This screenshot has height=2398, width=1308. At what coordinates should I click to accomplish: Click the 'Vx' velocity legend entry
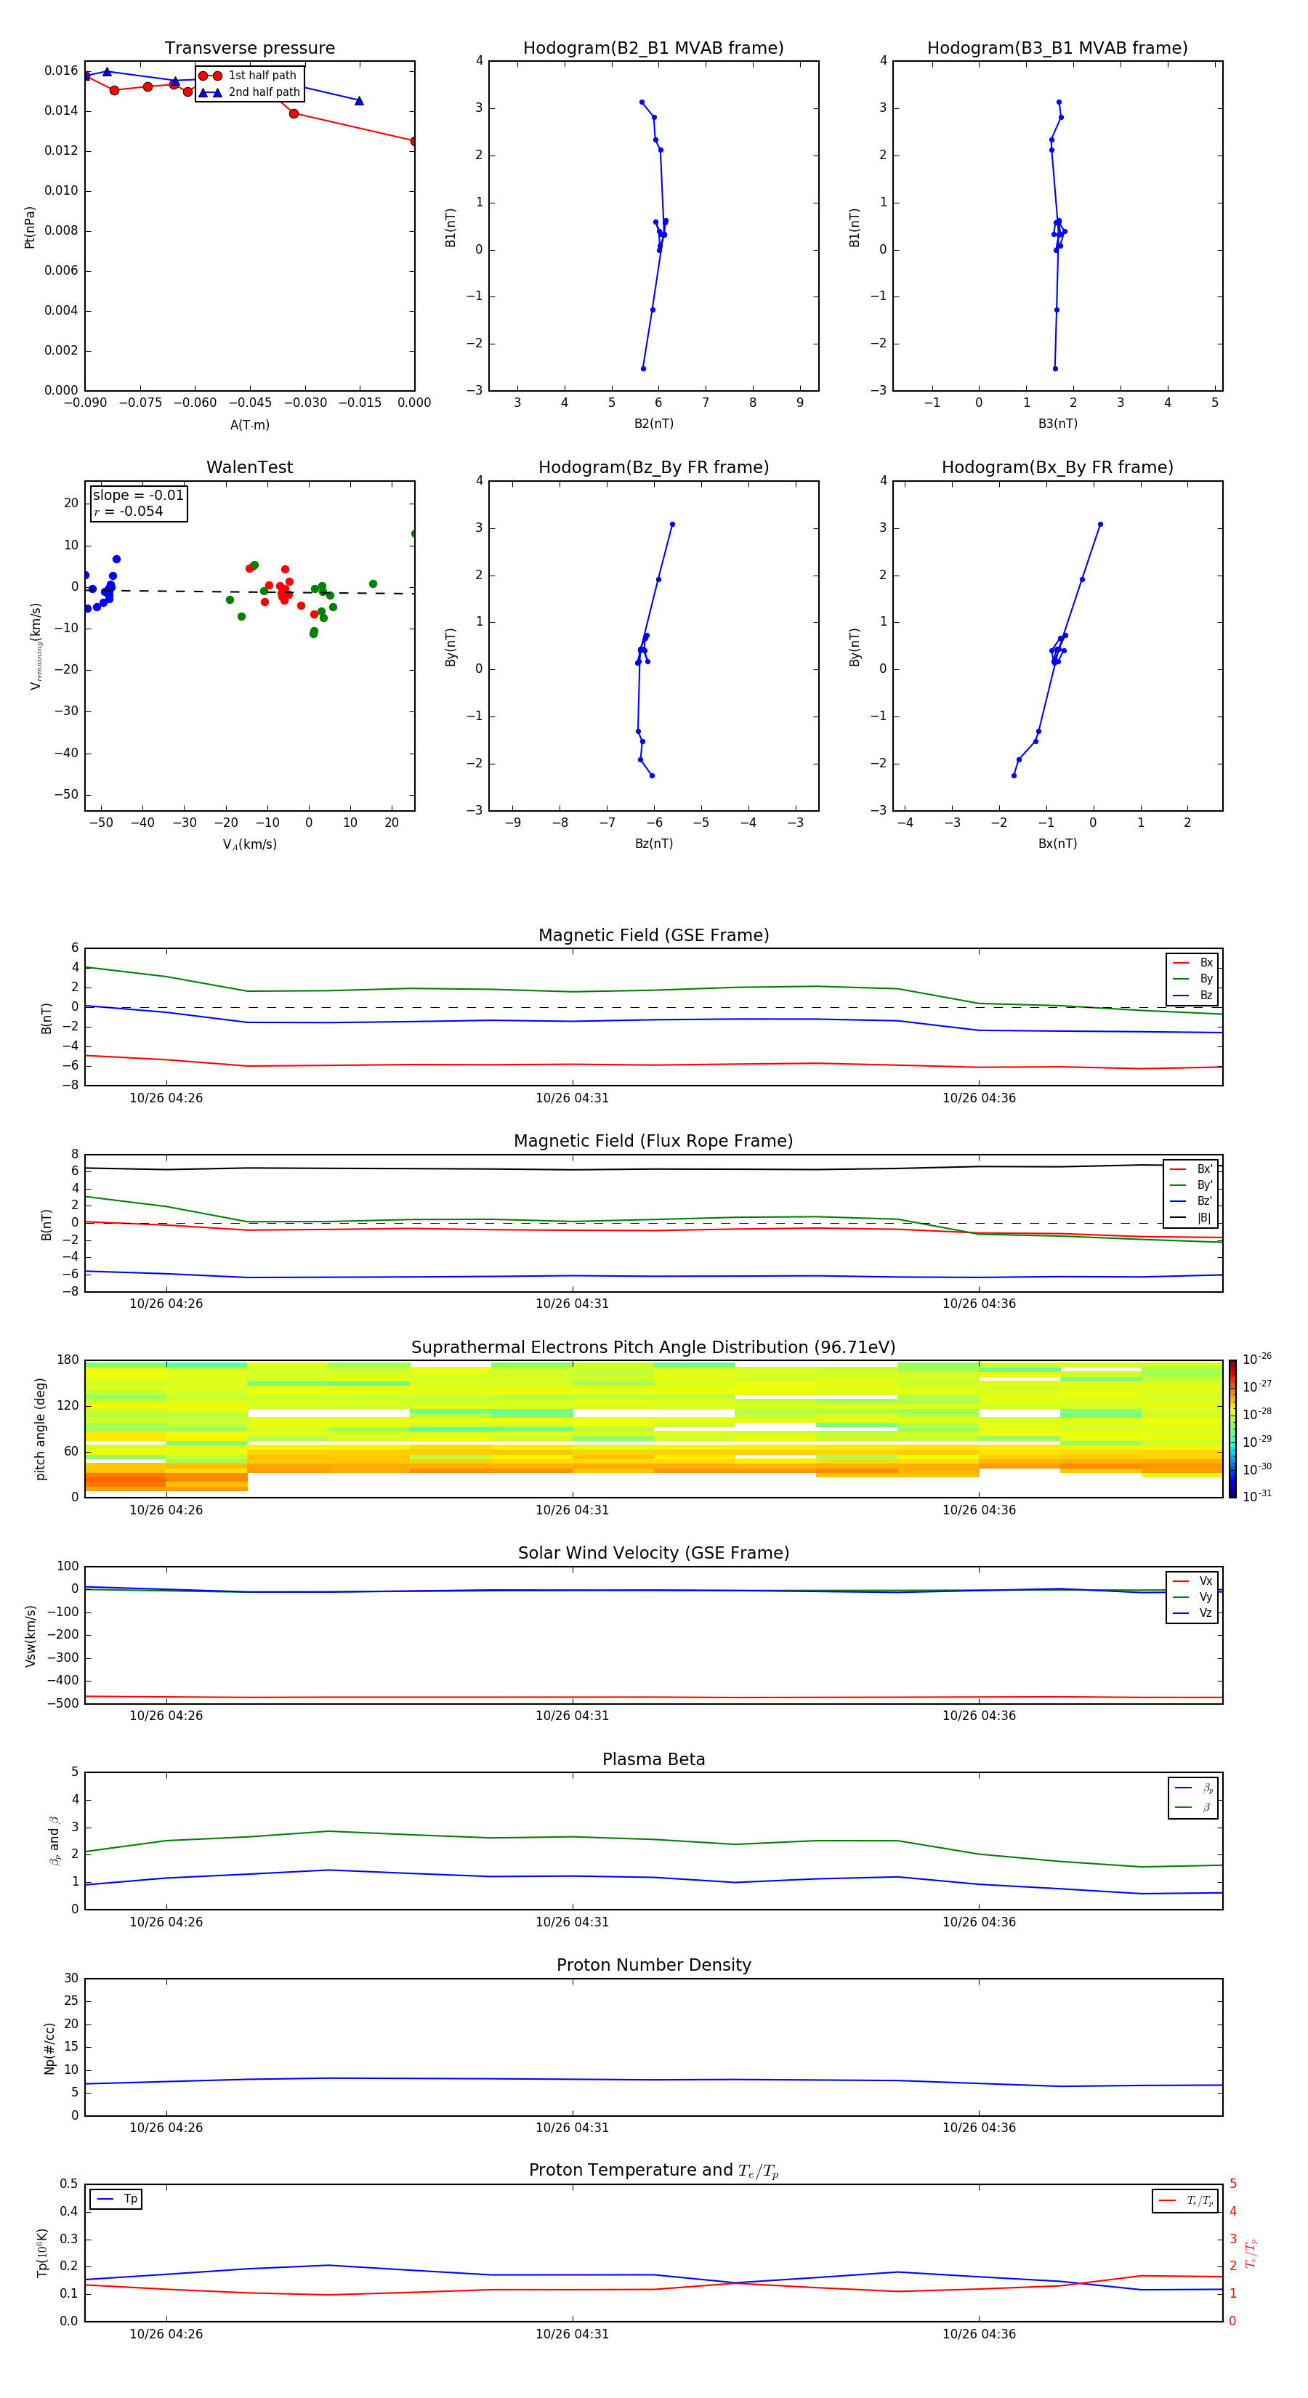[x=1192, y=1580]
